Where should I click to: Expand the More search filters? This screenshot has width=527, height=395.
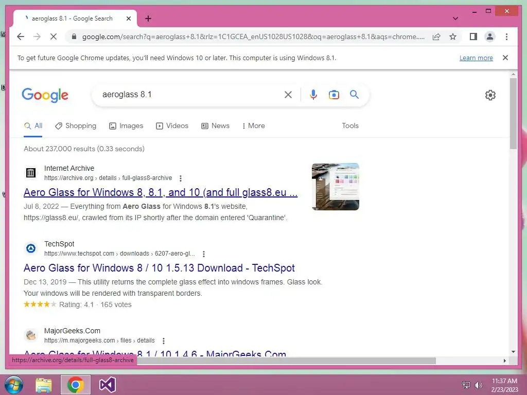click(x=253, y=126)
